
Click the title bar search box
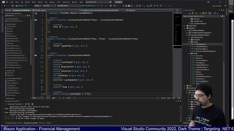pyautogui.click(x=98, y=2)
